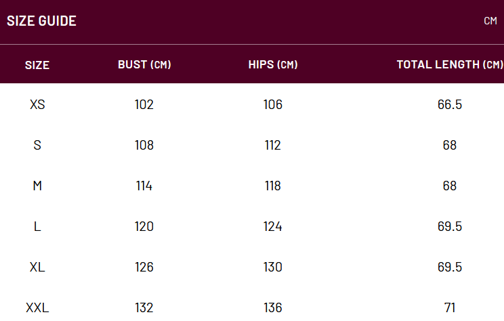Select the XS size row label
The height and width of the screenshot is (321, 504).
point(37,105)
